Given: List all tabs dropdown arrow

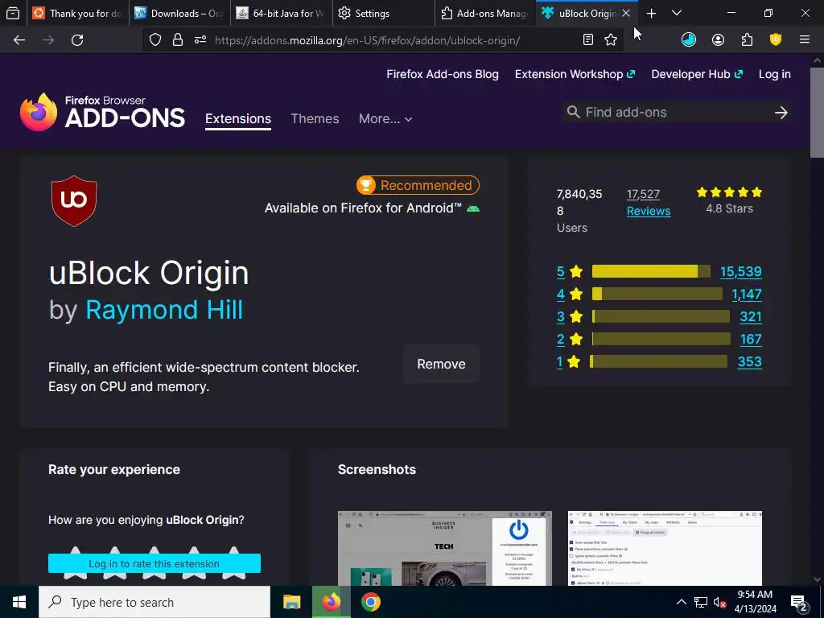Looking at the screenshot, I should [x=677, y=13].
